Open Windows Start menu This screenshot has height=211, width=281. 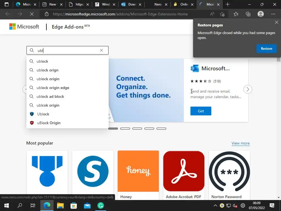[7, 206]
